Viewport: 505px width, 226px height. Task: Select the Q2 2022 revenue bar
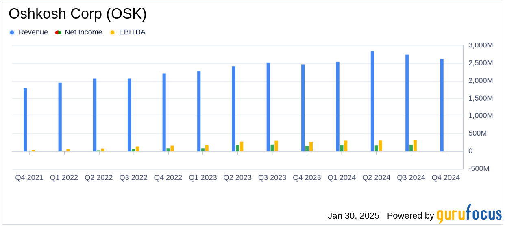point(95,115)
